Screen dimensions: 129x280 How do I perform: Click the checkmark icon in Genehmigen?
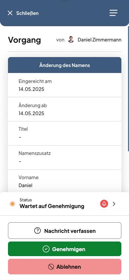coord(46,249)
